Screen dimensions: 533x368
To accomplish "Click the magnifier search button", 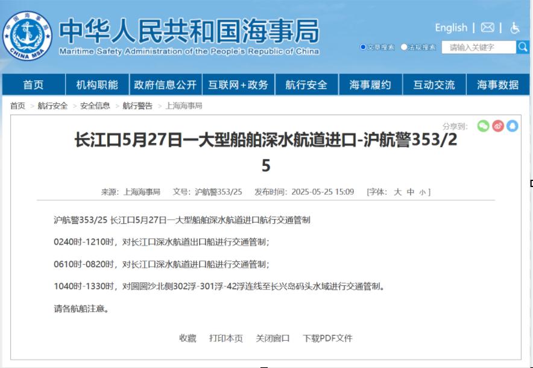I will pyautogui.click(x=523, y=47).
